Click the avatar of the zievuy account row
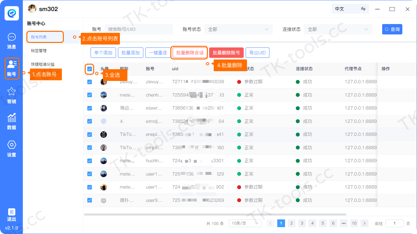Viewport: 417px width, 234px height. click(104, 82)
